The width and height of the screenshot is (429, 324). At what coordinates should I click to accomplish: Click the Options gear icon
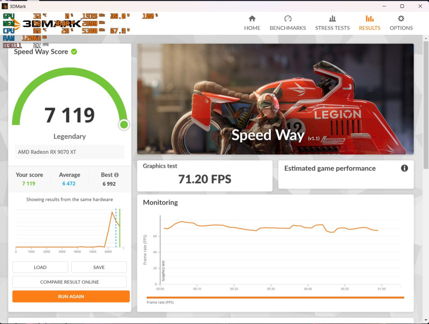[401, 19]
